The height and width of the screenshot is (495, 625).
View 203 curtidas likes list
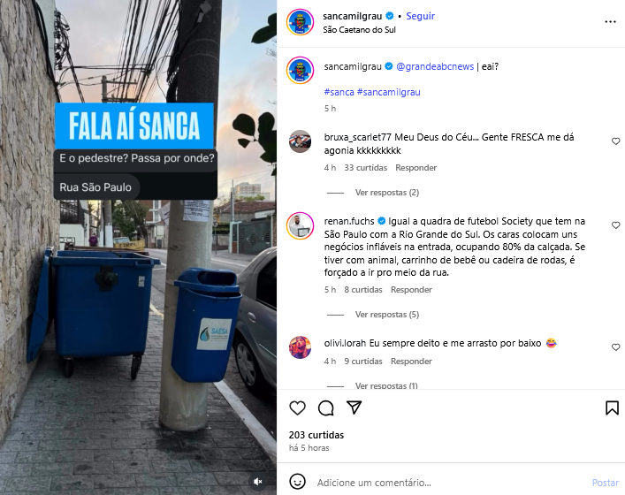tap(316, 435)
